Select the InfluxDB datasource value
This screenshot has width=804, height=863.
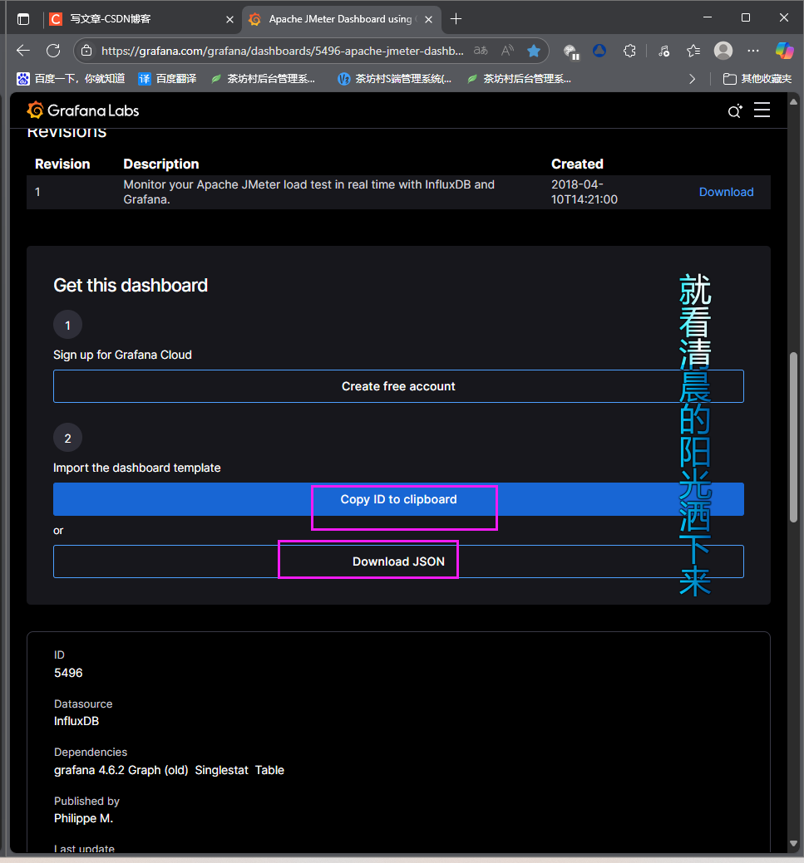point(76,721)
